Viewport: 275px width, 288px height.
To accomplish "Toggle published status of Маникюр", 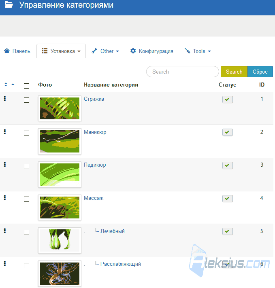I will click(227, 132).
